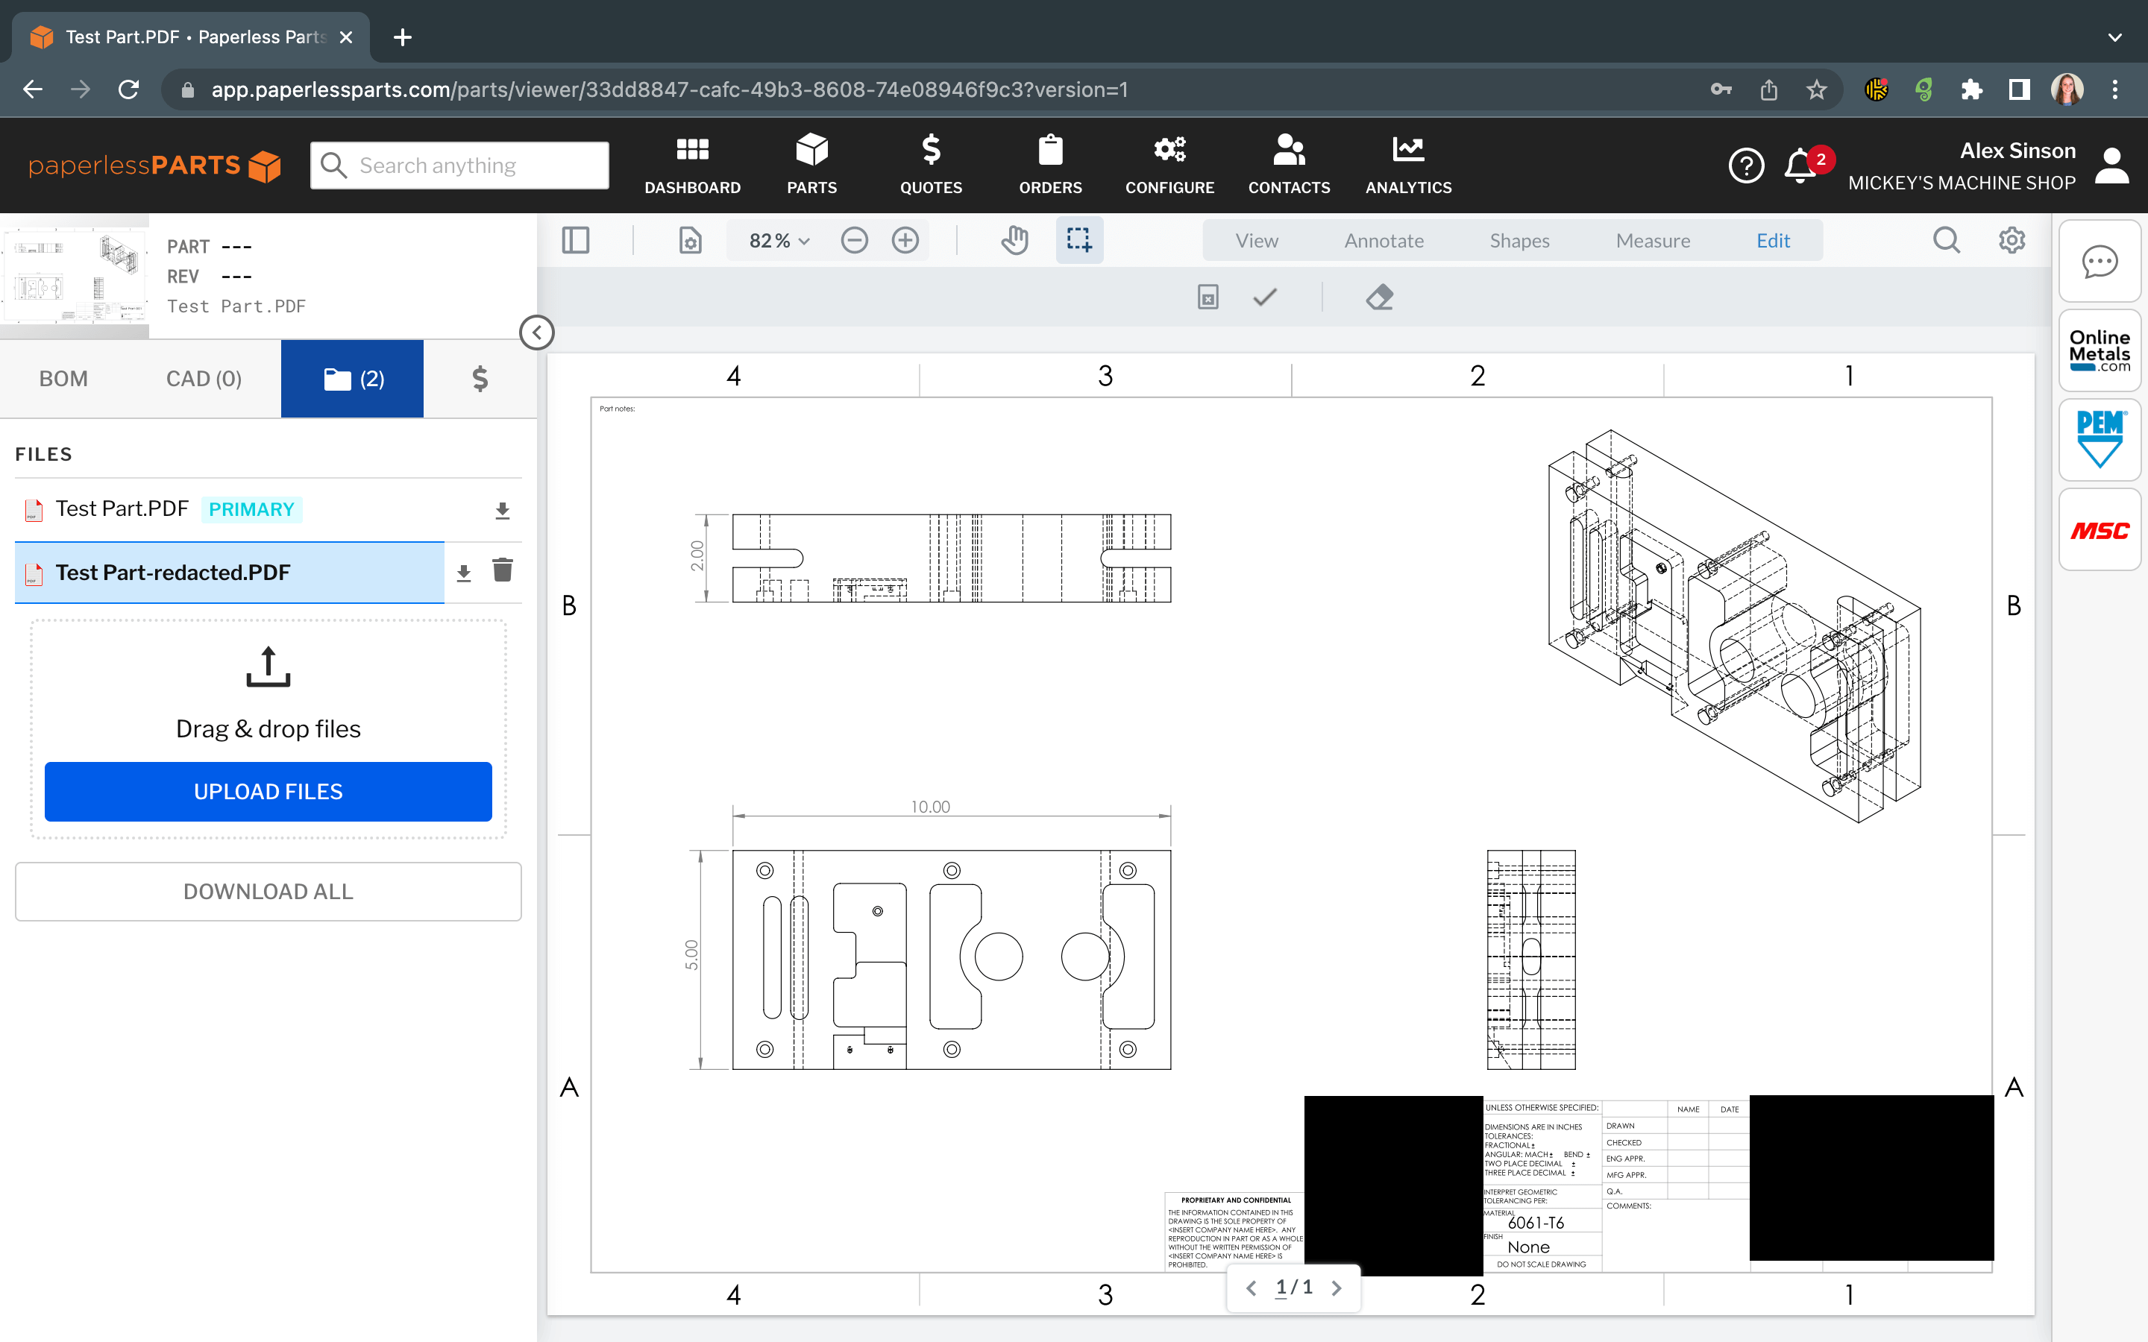Open the browser extensions puzzle icon
The image size is (2148, 1342).
(1971, 89)
